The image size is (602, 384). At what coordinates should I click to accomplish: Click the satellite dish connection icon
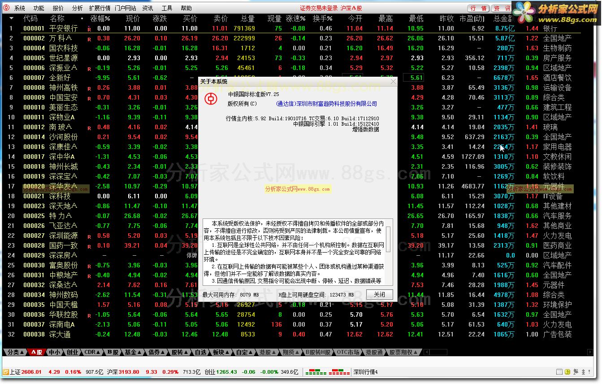tap(576, 372)
